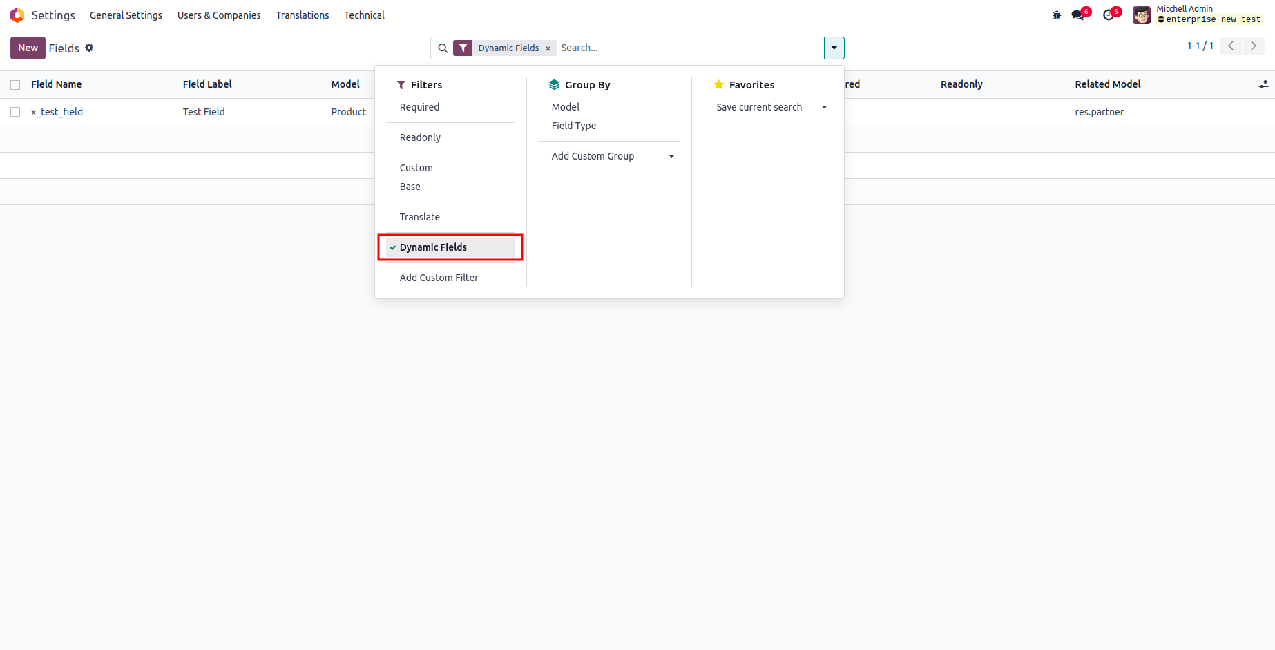
Task: Click the Settings app title
Action: (x=53, y=15)
